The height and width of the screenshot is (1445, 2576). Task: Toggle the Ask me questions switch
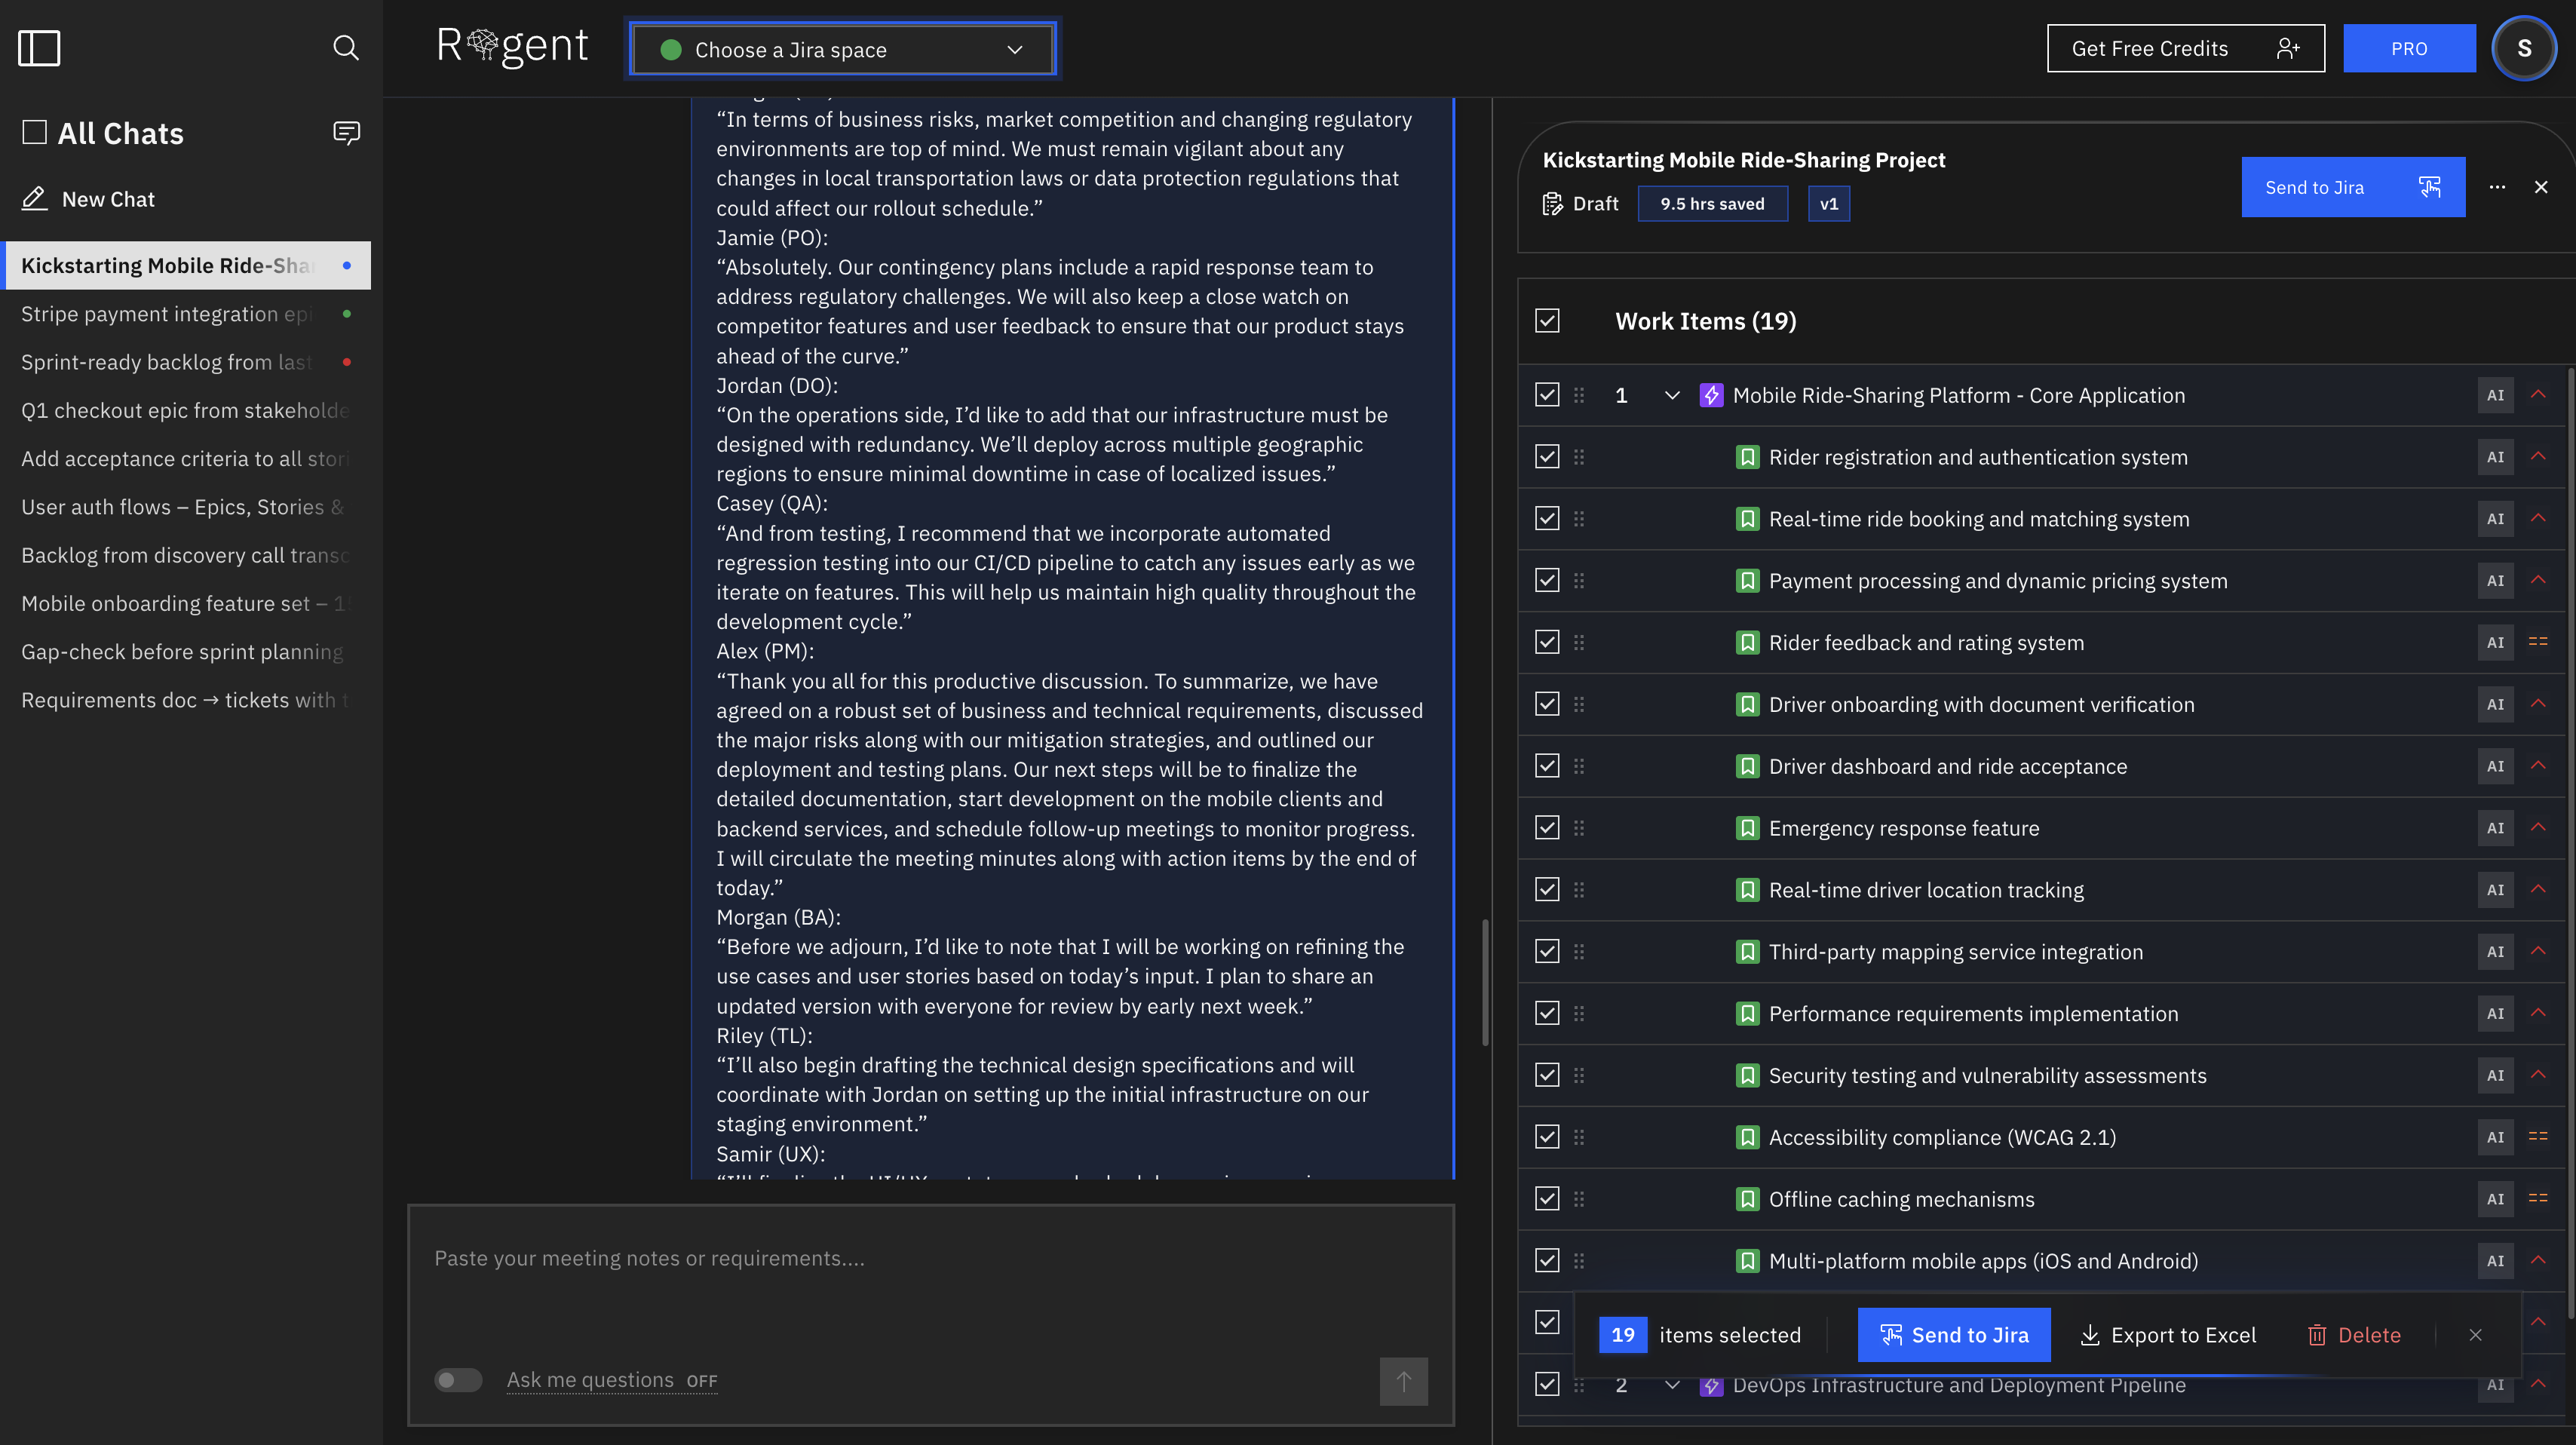pos(458,1380)
